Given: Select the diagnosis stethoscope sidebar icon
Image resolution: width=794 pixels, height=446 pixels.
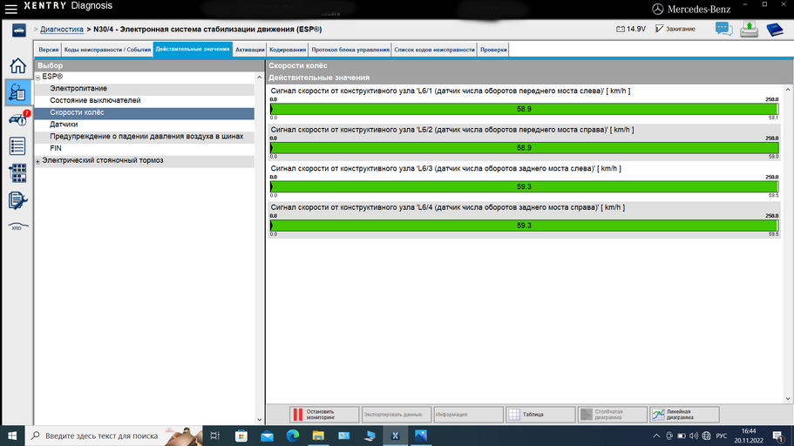Looking at the screenshot, I should pyautogui.click(x=17, y=92).
